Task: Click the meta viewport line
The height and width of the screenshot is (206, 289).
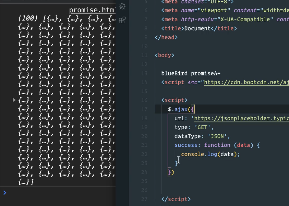Action: pos(225,10)
